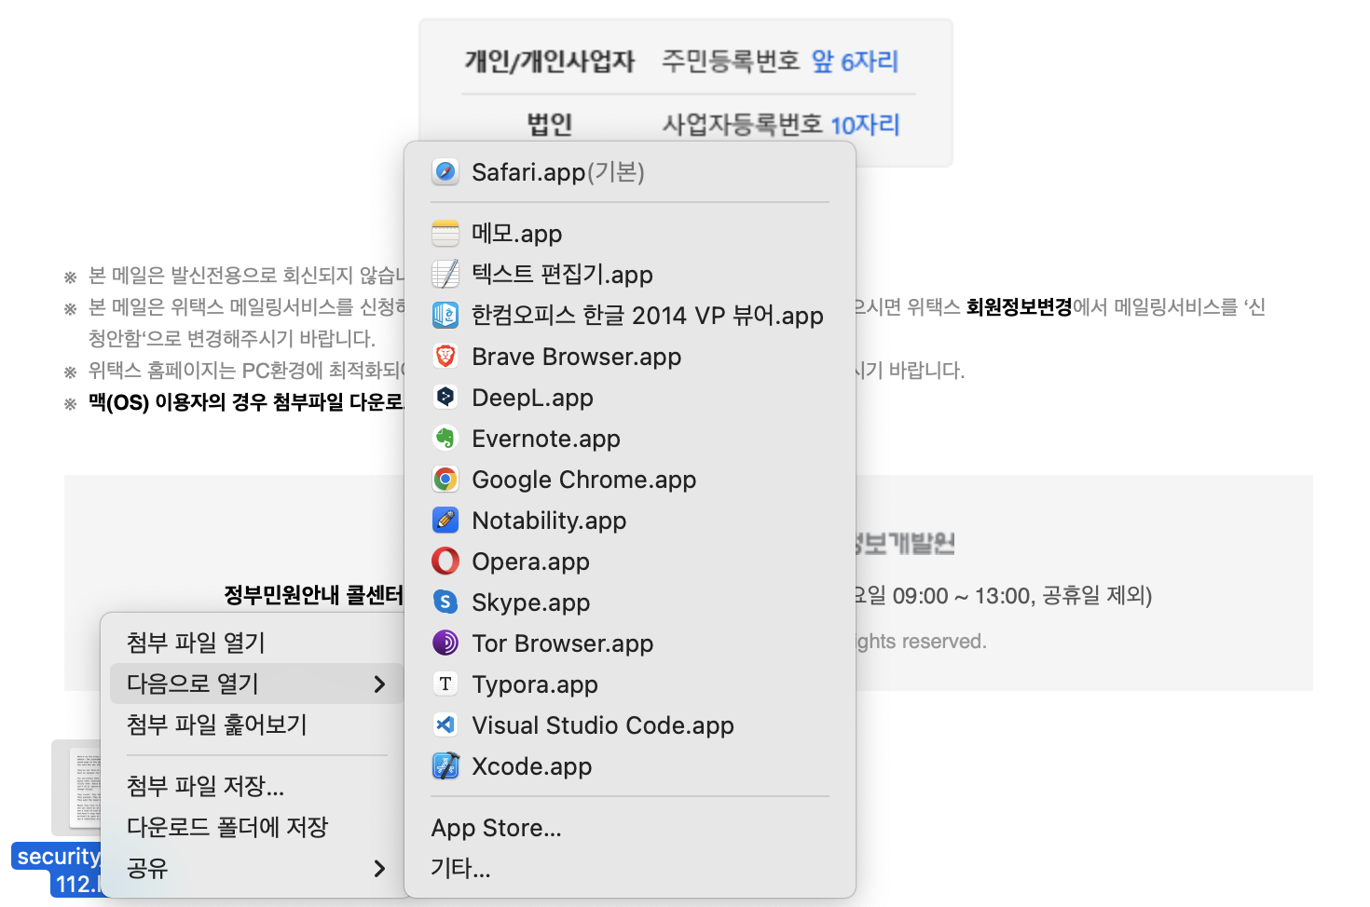The height and width of the screenshot is (907, 1370).
Task: Click 정부민원안내 콜센터 text
Action: (x=314, y=594)
